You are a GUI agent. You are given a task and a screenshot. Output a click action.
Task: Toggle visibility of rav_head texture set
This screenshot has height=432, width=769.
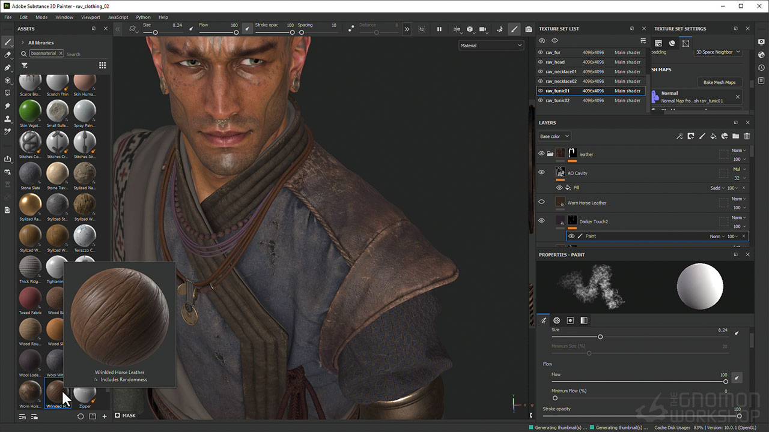(x=540, y=62)
